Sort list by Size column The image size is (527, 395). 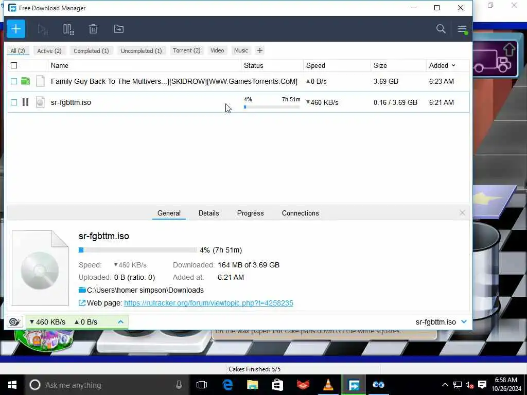[x=399, y=65]
